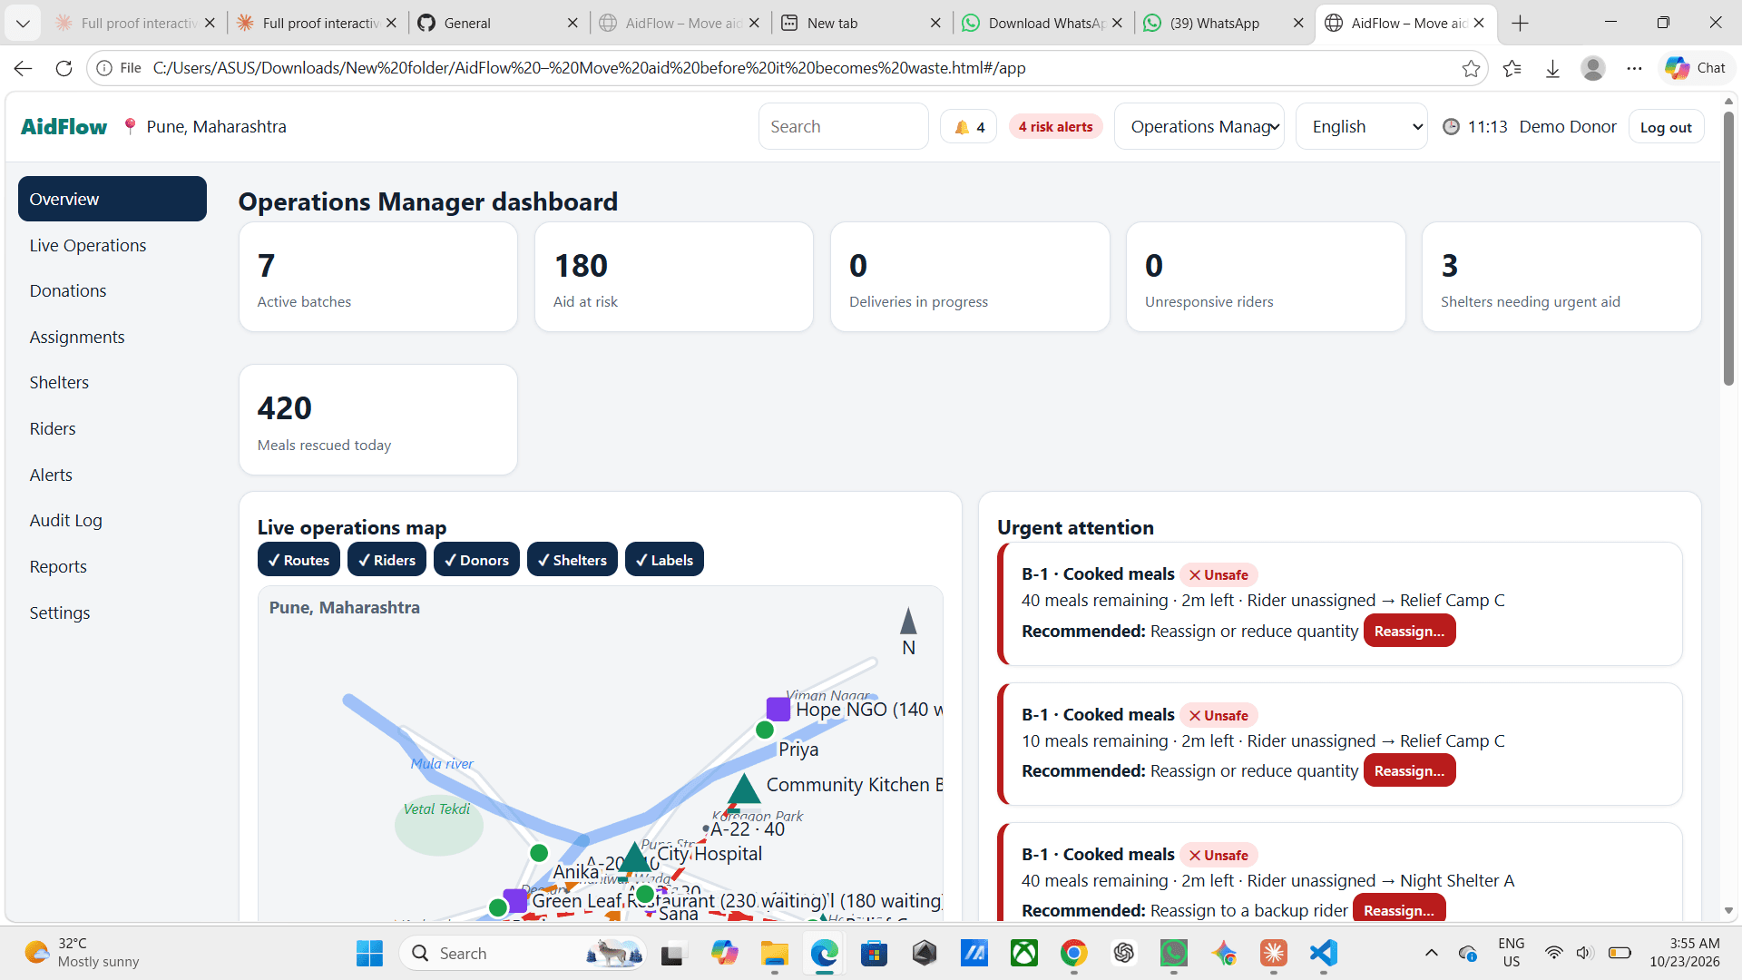This screenshot has height=980, width=1742.
Task: Open browser settings and more menu
Action: [1634, 68]
